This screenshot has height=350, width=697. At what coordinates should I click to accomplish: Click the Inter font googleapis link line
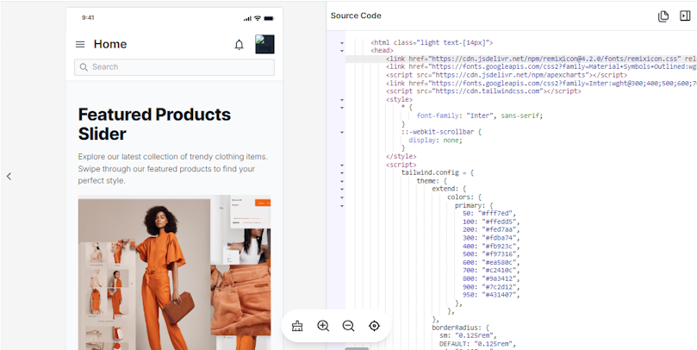point(541,84)
